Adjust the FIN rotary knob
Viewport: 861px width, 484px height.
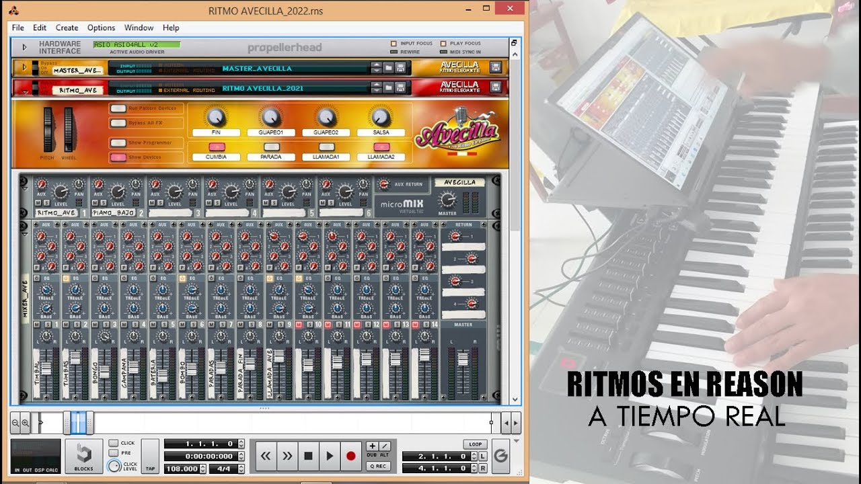[x=215, y=117]
